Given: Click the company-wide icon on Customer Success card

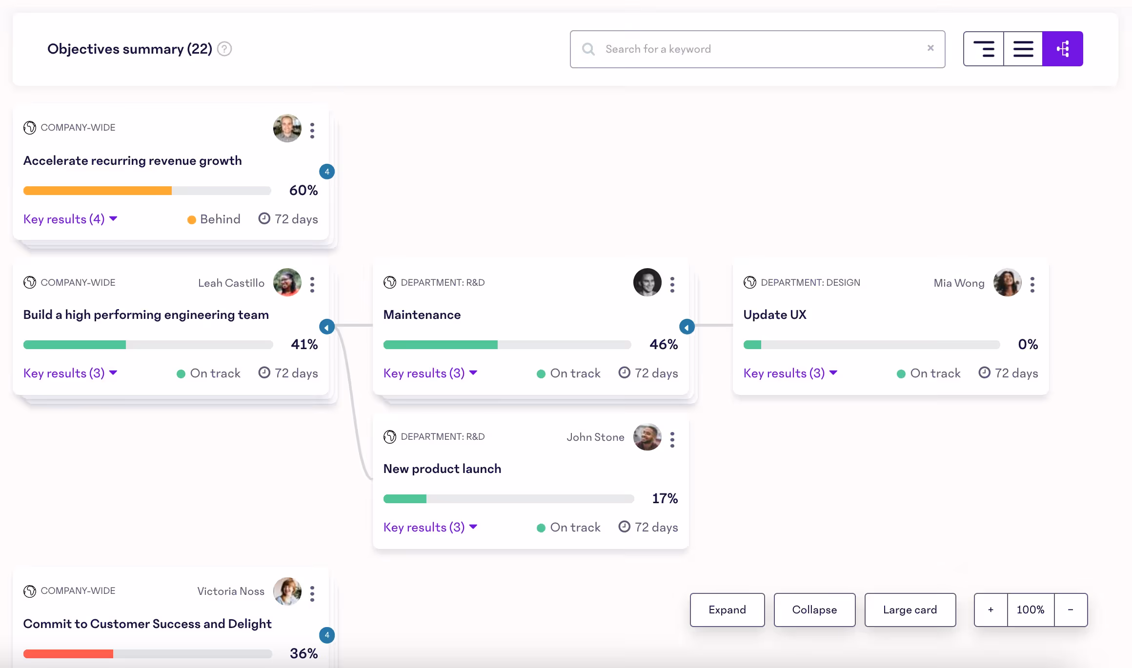Looking at the screenshot, I should tap(30, 591).
